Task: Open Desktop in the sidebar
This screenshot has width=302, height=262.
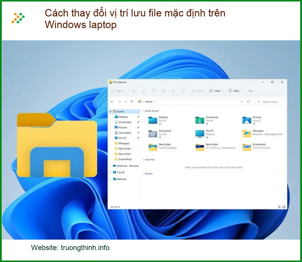Action: pyautogui.click(x=123, y=117)
